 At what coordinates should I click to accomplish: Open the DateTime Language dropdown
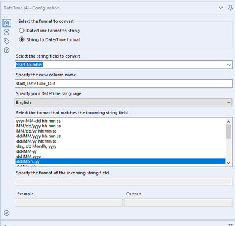tap(123, 103)
